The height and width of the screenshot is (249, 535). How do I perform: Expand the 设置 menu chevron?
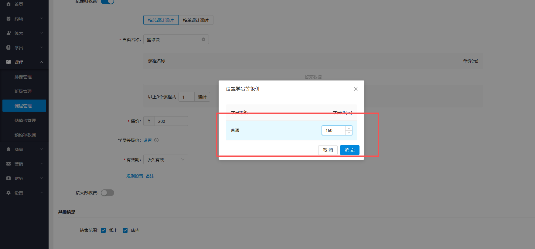click(42, 193)
